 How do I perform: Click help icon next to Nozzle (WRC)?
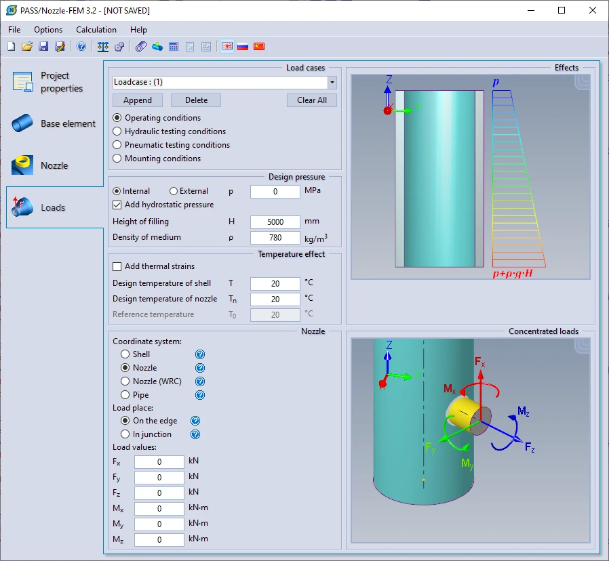click(200, 381)
